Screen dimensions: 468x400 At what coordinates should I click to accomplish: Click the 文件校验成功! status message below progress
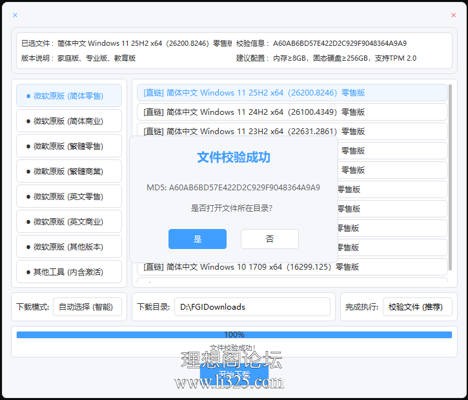click(232, 348)
